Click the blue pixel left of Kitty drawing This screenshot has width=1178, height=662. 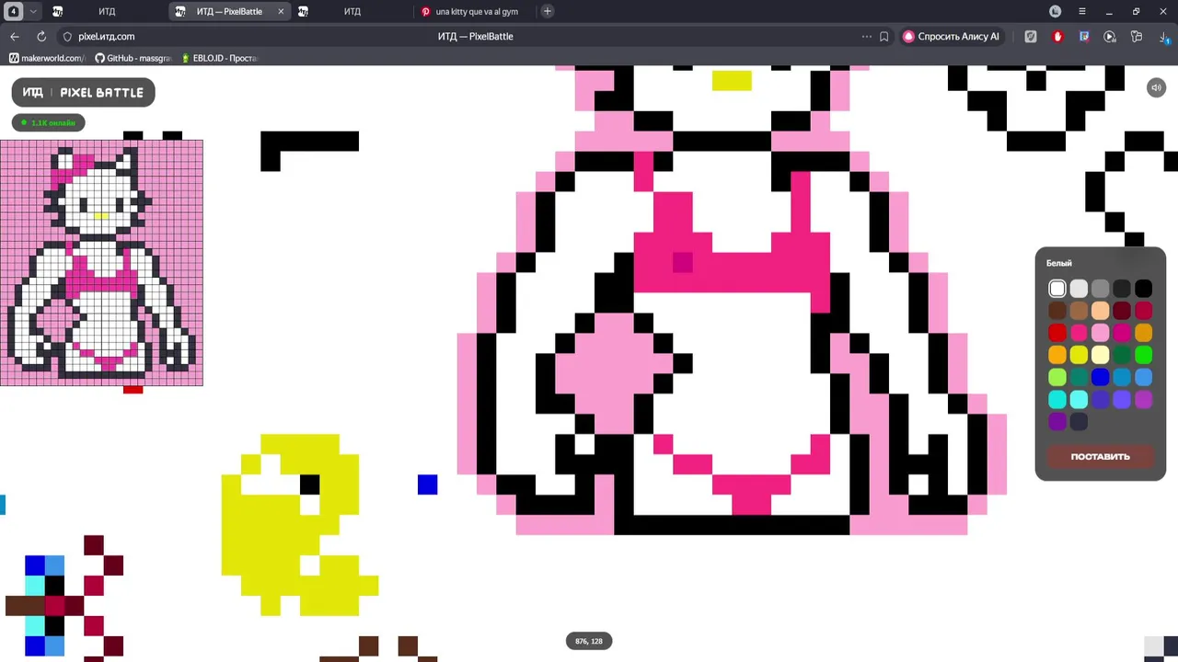point(427,485)
